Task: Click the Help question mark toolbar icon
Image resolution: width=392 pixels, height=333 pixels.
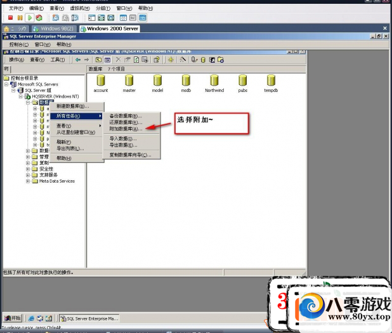Action: [x=157, y=60]
